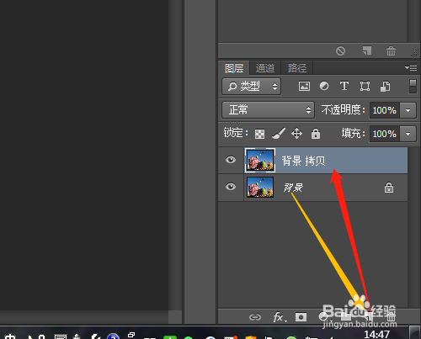Switch to the 图层 tab

pyautogui.click(x=234, y=68)
